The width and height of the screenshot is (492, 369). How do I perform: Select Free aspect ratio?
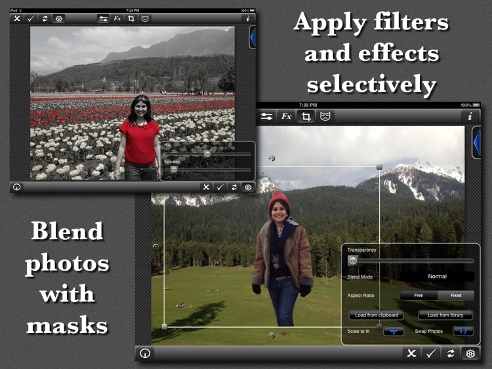click(x=419, y=296)
